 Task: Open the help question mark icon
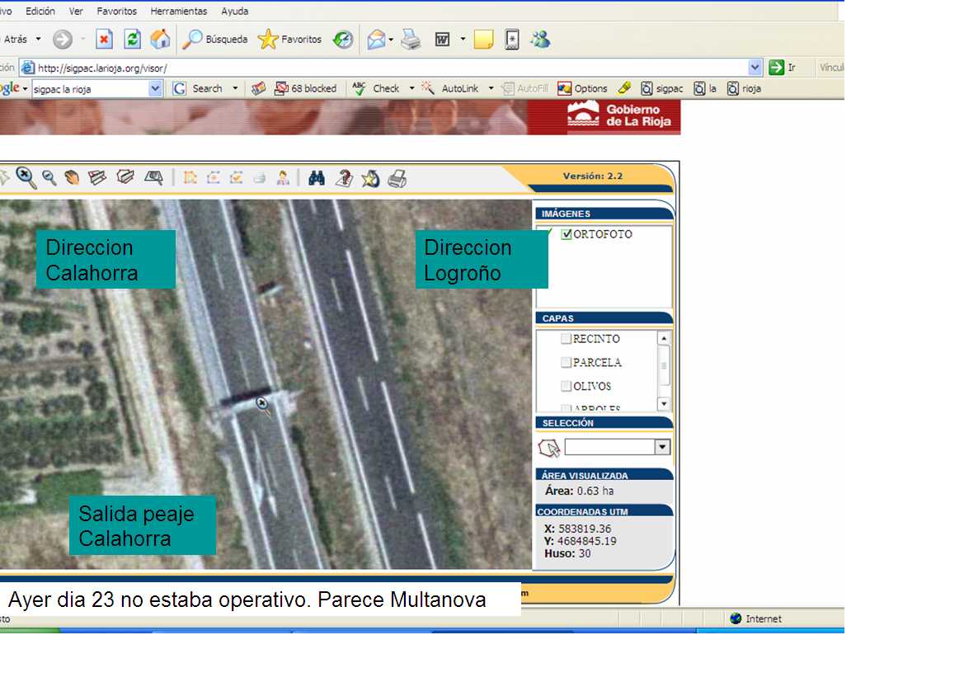tap(344, 178)
